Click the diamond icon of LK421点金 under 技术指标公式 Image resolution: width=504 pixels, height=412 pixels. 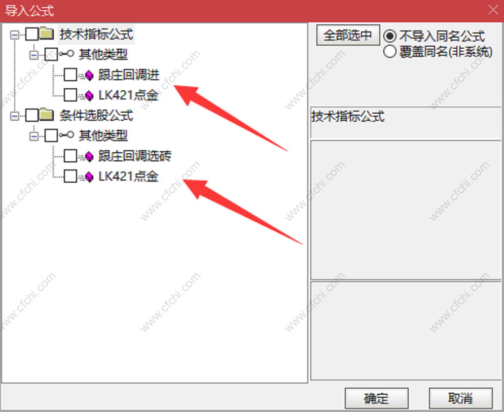click(89, 95)
